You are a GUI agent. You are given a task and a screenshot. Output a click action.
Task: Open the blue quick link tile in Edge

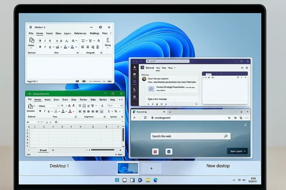coord(169,152)
